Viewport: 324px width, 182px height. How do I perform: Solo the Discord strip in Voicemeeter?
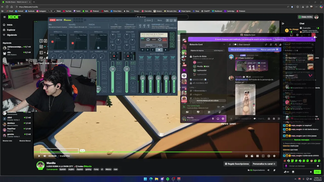point(133,87)
